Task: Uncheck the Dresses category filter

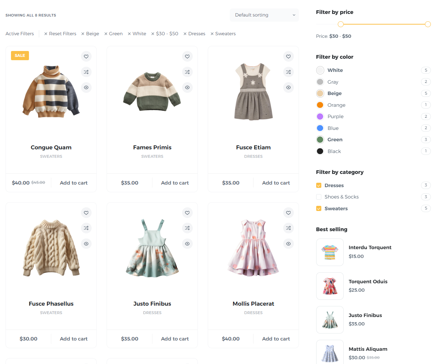Action: pyautogui.click(x=319, y=185)
